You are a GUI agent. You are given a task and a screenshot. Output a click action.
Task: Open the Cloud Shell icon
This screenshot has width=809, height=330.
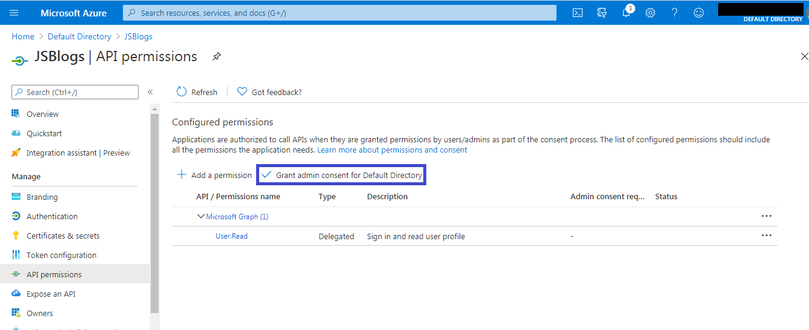tap(578, 13)
